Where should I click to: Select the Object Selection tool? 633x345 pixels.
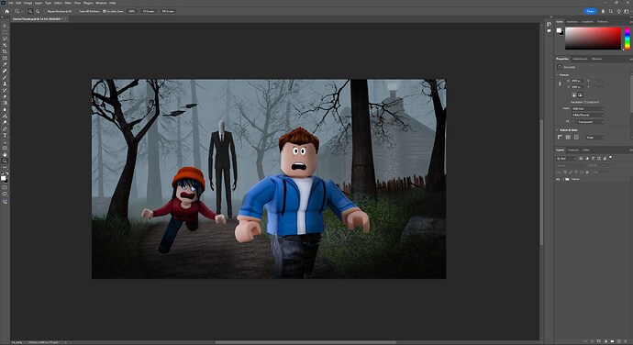[5, 45]
